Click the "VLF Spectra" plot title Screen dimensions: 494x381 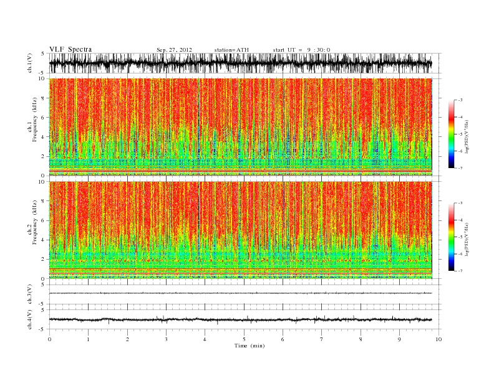[70, 49]
